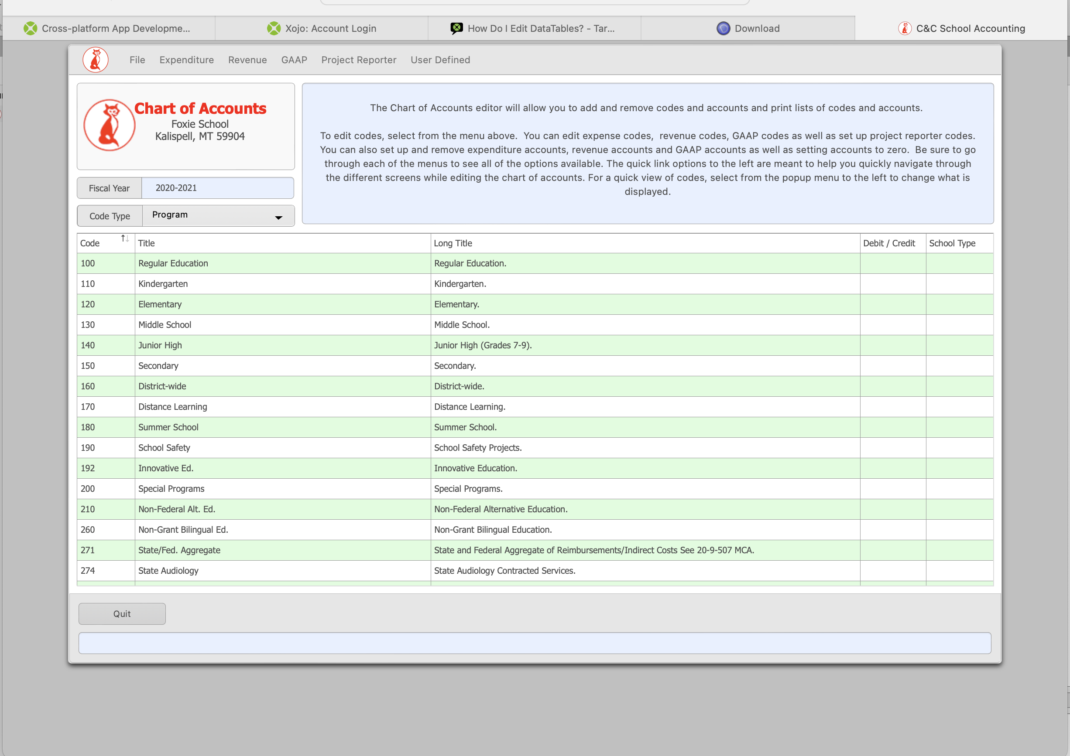
Task: Select the 'Distance Learning' title cell
Action: (x=283, y=407)
